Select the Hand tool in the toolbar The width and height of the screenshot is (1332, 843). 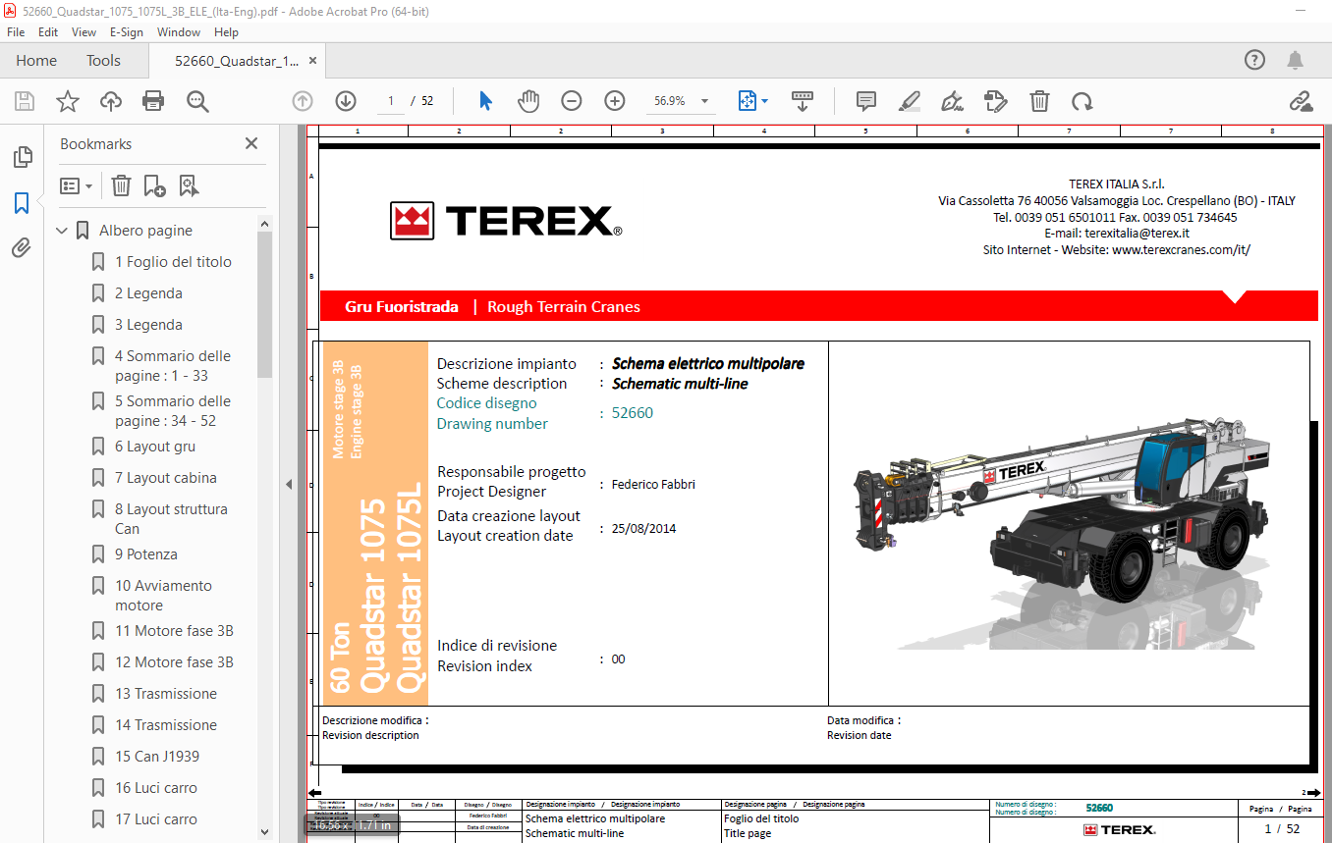(528, 100)
